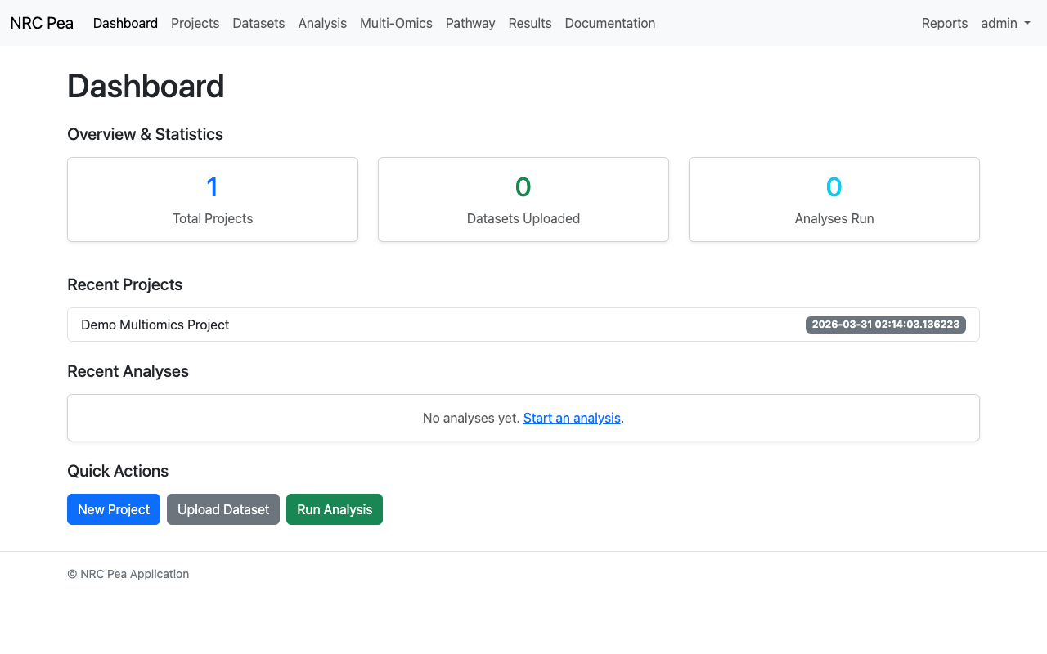The image size is (1047, 654).
Task: Click the Total Projects statistic card
Action: [x=213, y=199]
